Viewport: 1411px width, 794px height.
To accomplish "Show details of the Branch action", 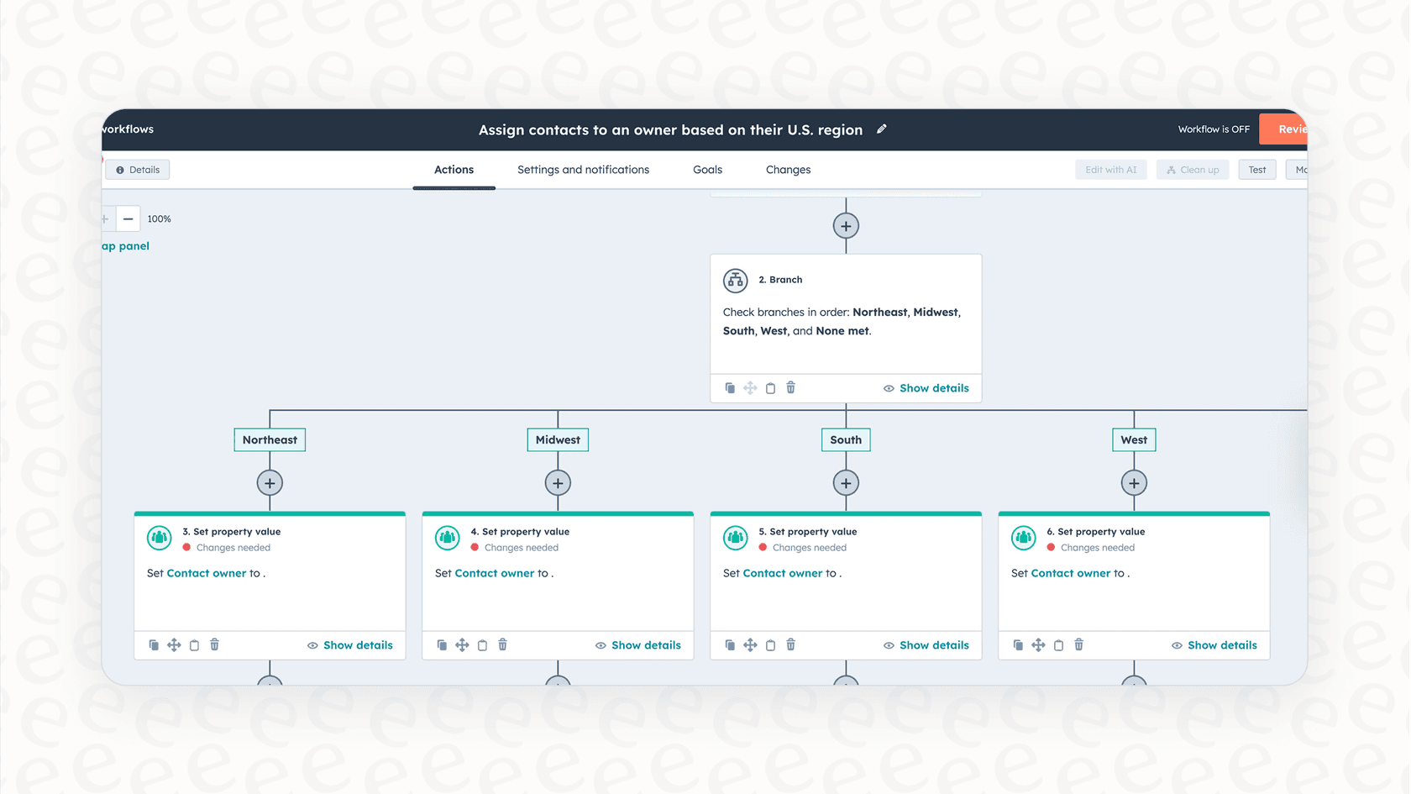I will point(926,387).
